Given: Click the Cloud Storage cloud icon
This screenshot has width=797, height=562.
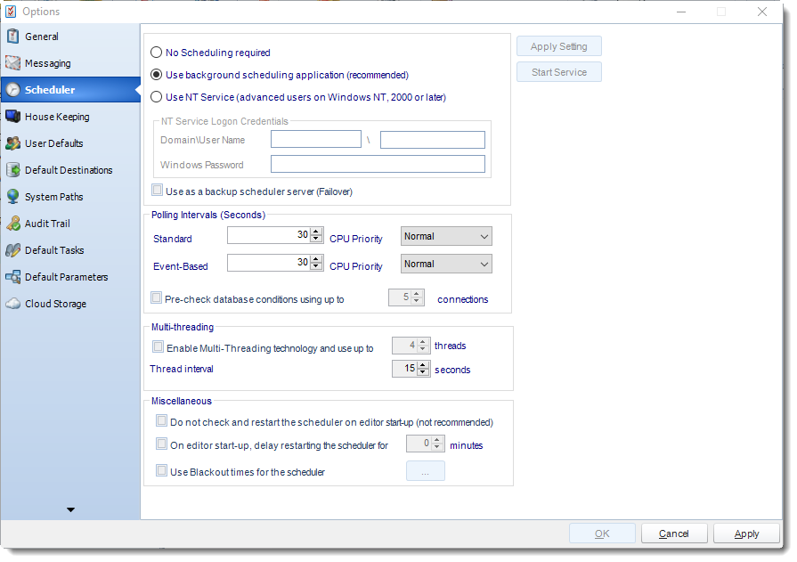Looking at the screenshot, I should [12, 304].
